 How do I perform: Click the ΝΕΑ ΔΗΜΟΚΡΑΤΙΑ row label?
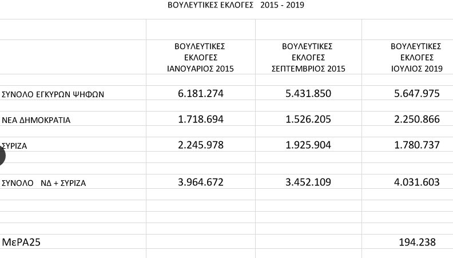pos(36,120)
